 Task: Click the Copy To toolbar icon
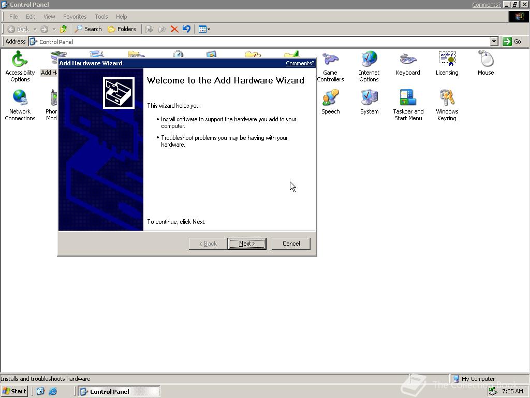(162, 29)
